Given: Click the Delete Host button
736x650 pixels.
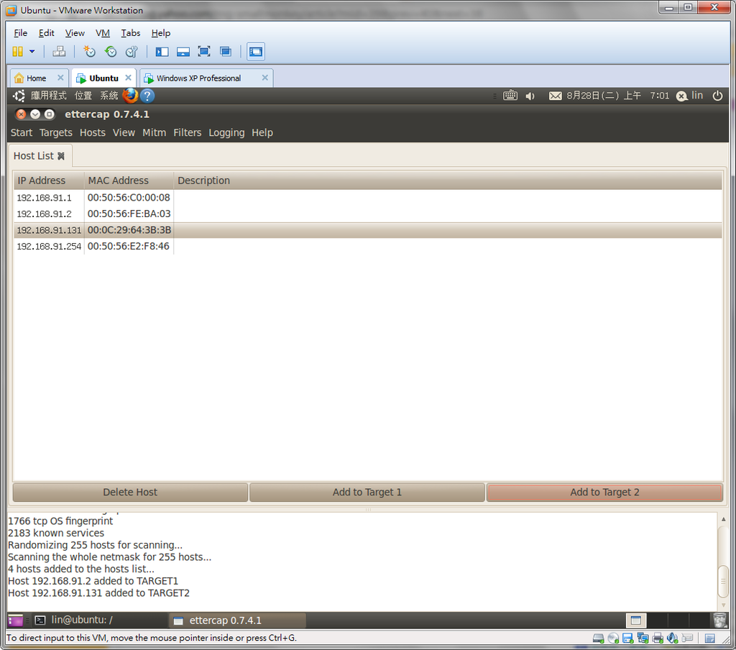Looking at the screenshot, I should pyautogui.click(x=130, y=493).
